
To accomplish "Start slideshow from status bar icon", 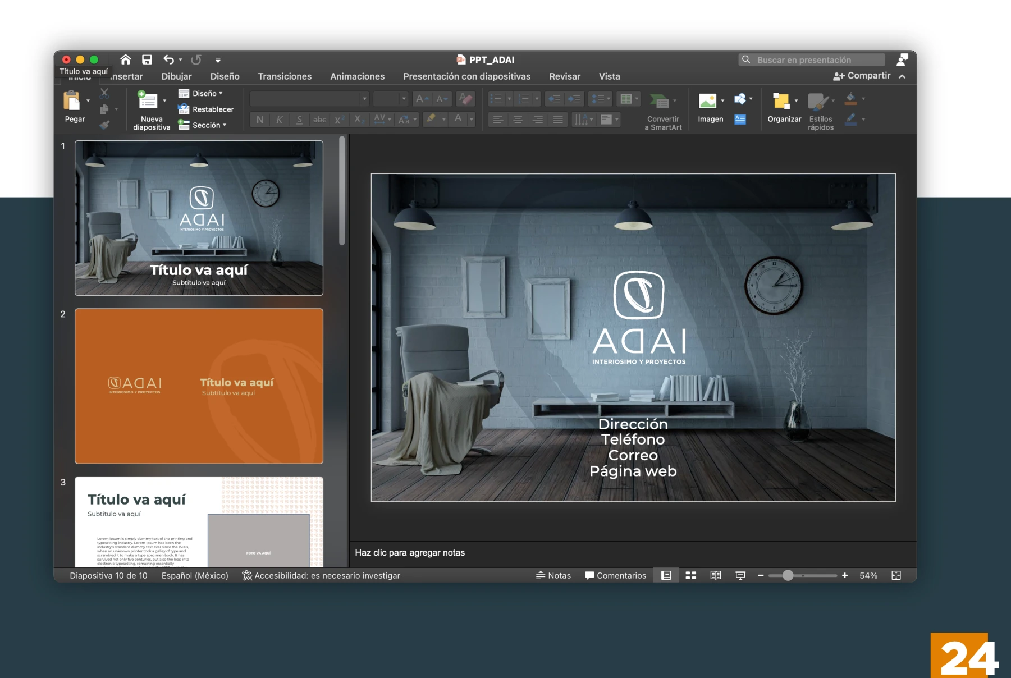I will tap(740, 575).
